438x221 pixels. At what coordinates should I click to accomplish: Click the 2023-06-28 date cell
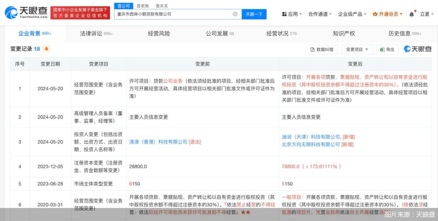(x=50, y=184)
